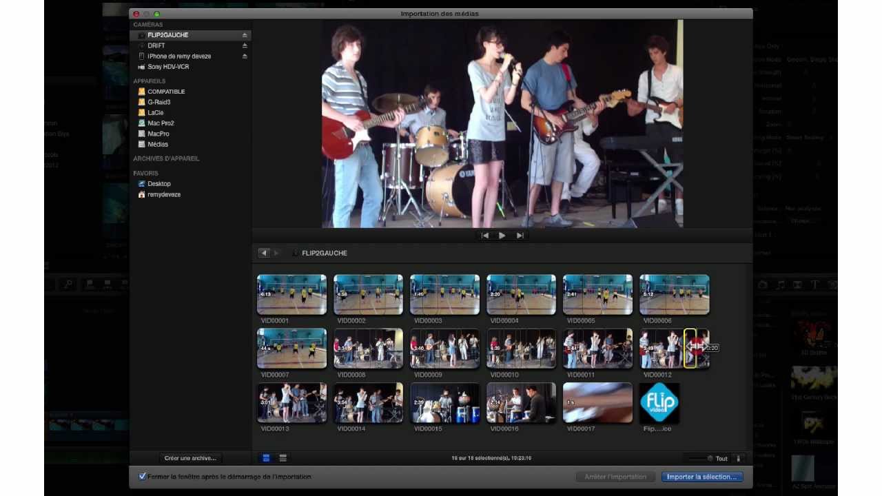Navigate back with the left arrow button
882x496 pixels.
click(263, 253)
